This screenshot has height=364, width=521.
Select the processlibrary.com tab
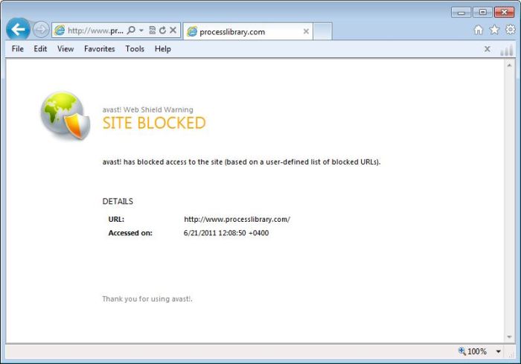click(x=242, y=31)
